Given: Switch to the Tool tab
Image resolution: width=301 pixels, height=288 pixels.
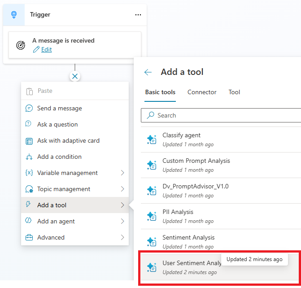Looking at the screenshot, I should pyautogui.click(x=234, y=92).
